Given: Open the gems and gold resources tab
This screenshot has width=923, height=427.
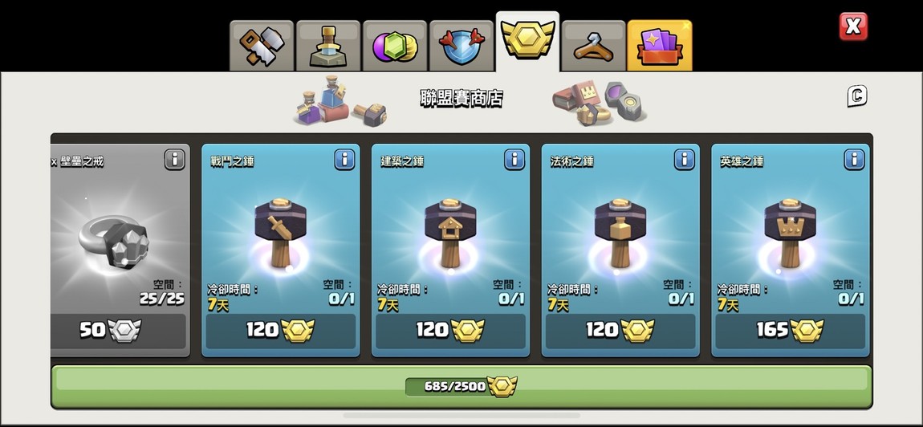Looking at the screenshot, I should [x=394, y=46].
